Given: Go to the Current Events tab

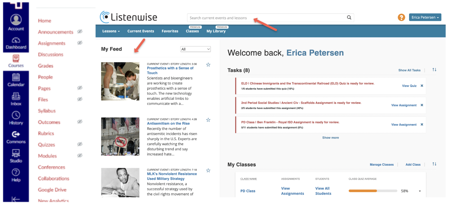Looking at the screenshot, I should tap(141, 31).
